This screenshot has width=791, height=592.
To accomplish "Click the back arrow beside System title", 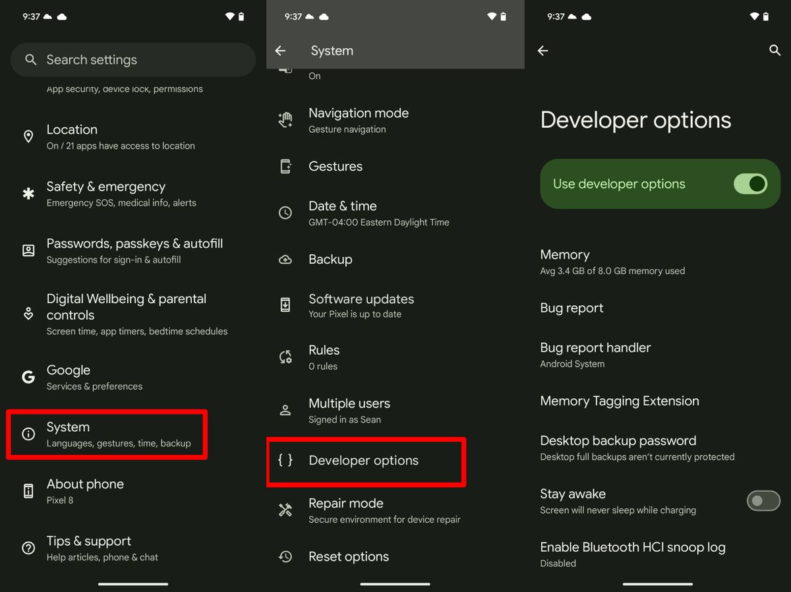I will point(281,51).
